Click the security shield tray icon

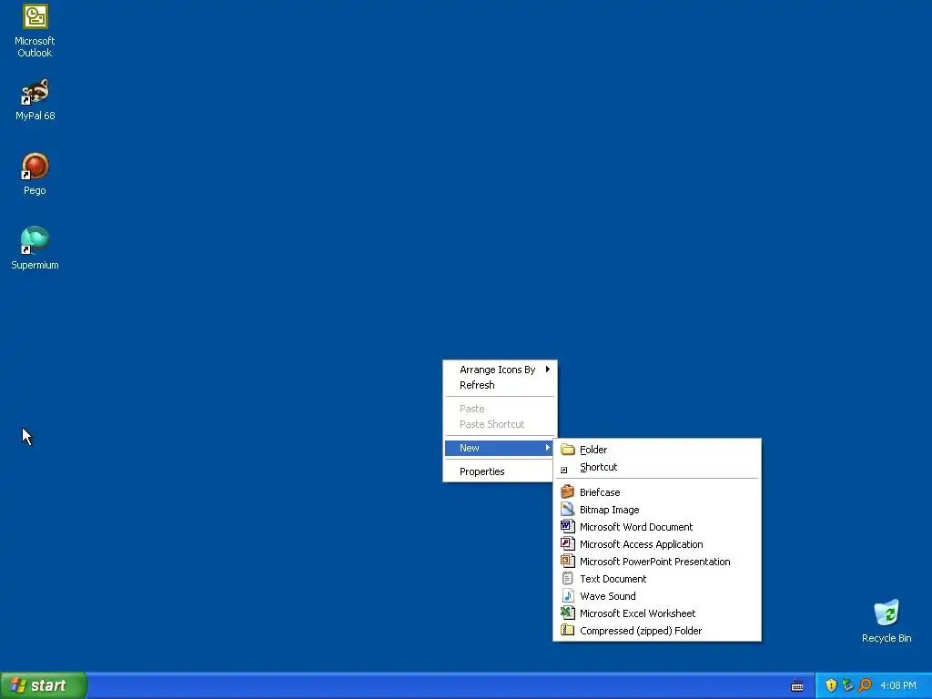click(831, 685)
